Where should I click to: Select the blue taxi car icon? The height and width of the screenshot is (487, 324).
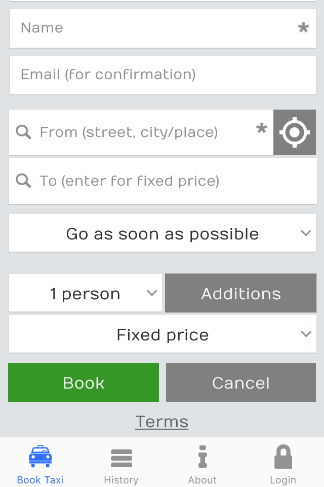click(x=40, y=456)
